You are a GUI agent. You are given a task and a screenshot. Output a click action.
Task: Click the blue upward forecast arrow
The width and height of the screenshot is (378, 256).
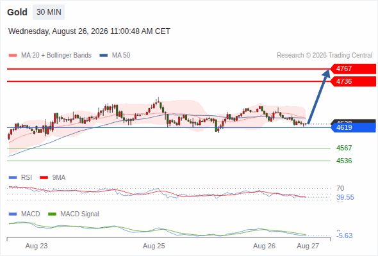coord(318,97)
